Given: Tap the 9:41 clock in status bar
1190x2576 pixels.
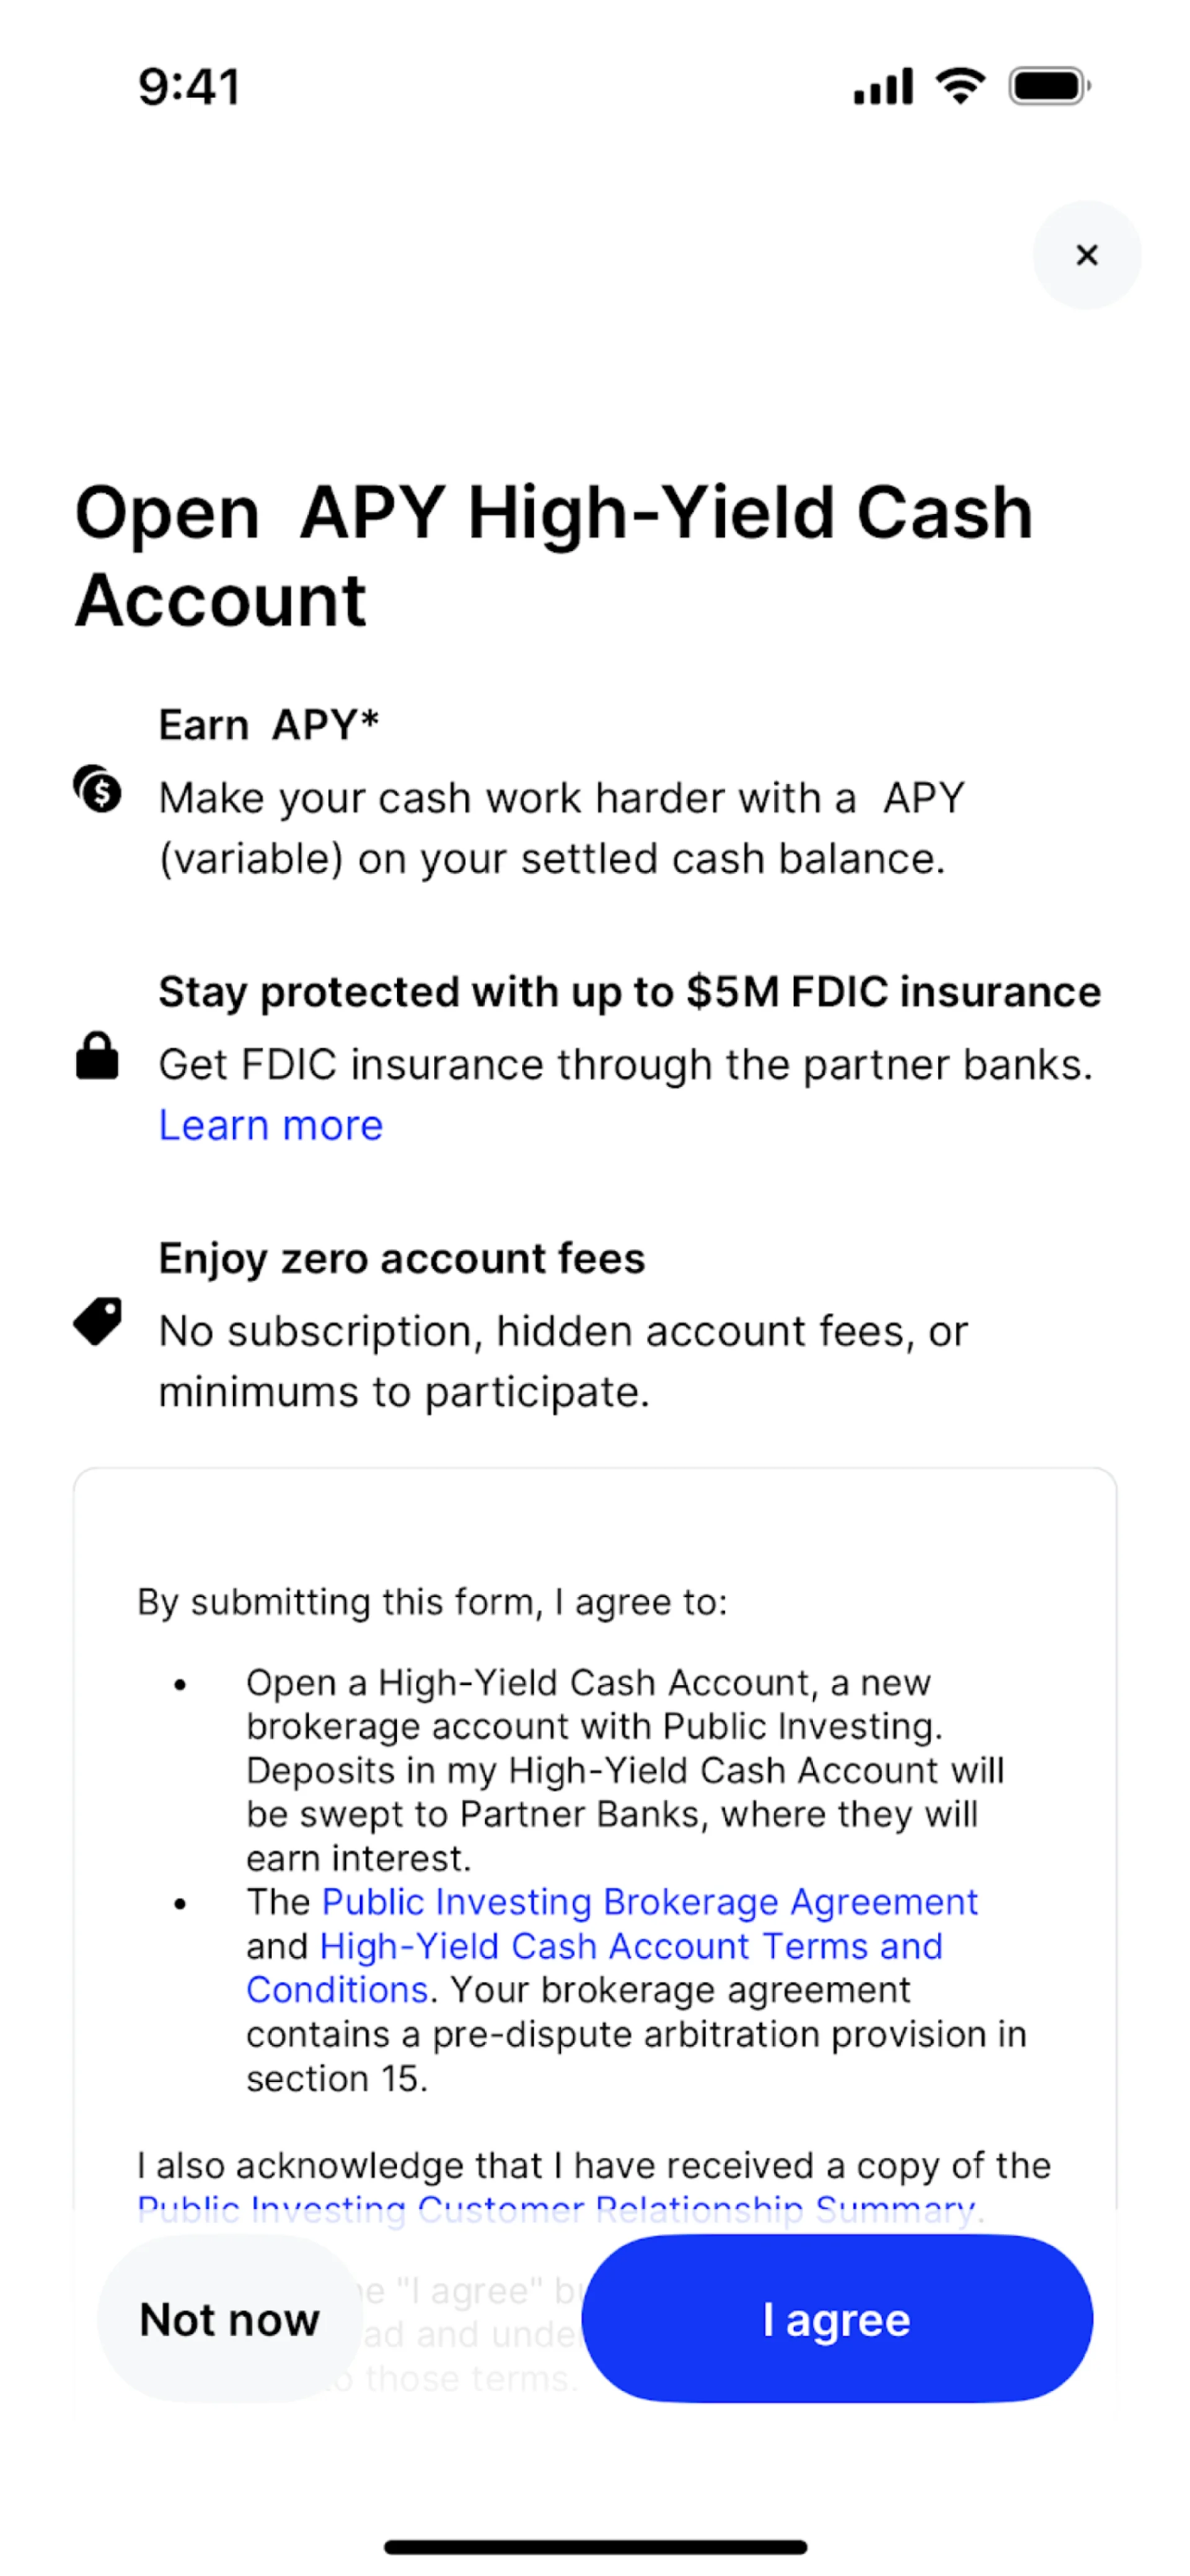Looking at the screenshot, I should tap(189, 87).
